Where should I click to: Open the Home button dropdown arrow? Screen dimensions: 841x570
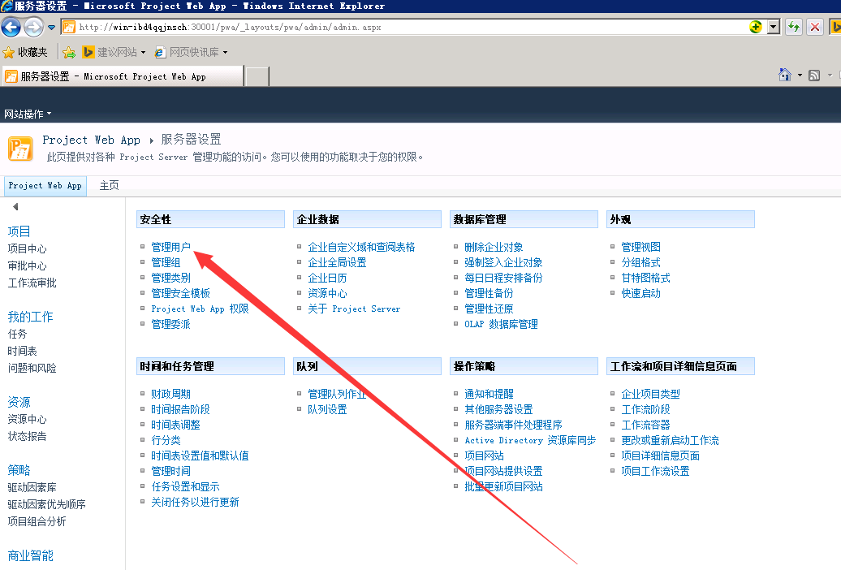[x=800, y=76]
